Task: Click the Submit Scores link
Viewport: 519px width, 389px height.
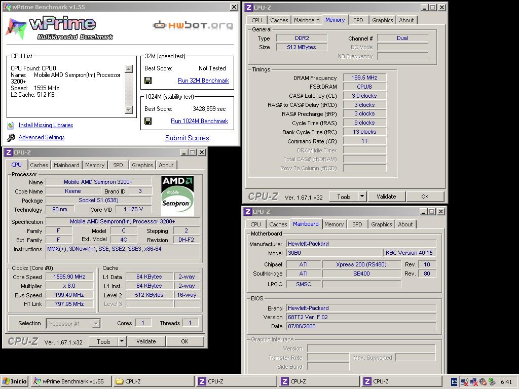Action: (187, 138)
